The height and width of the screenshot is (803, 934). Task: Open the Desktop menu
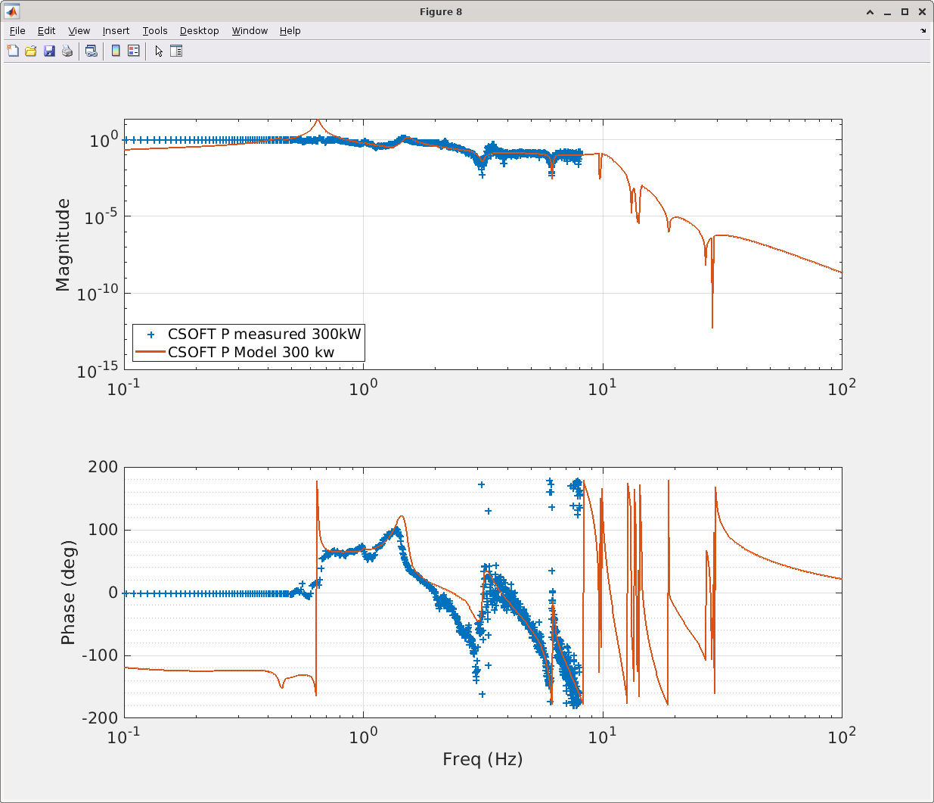click(x=199, y=31)
